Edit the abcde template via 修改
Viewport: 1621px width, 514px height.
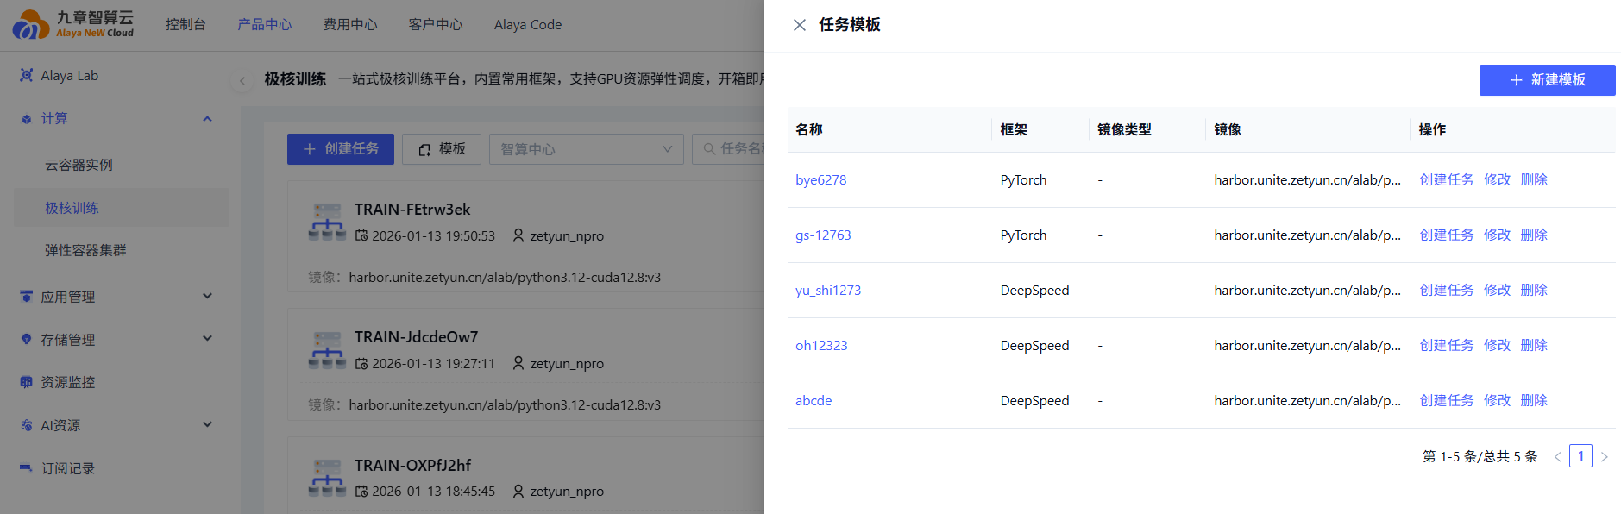tap(1497, 400)
